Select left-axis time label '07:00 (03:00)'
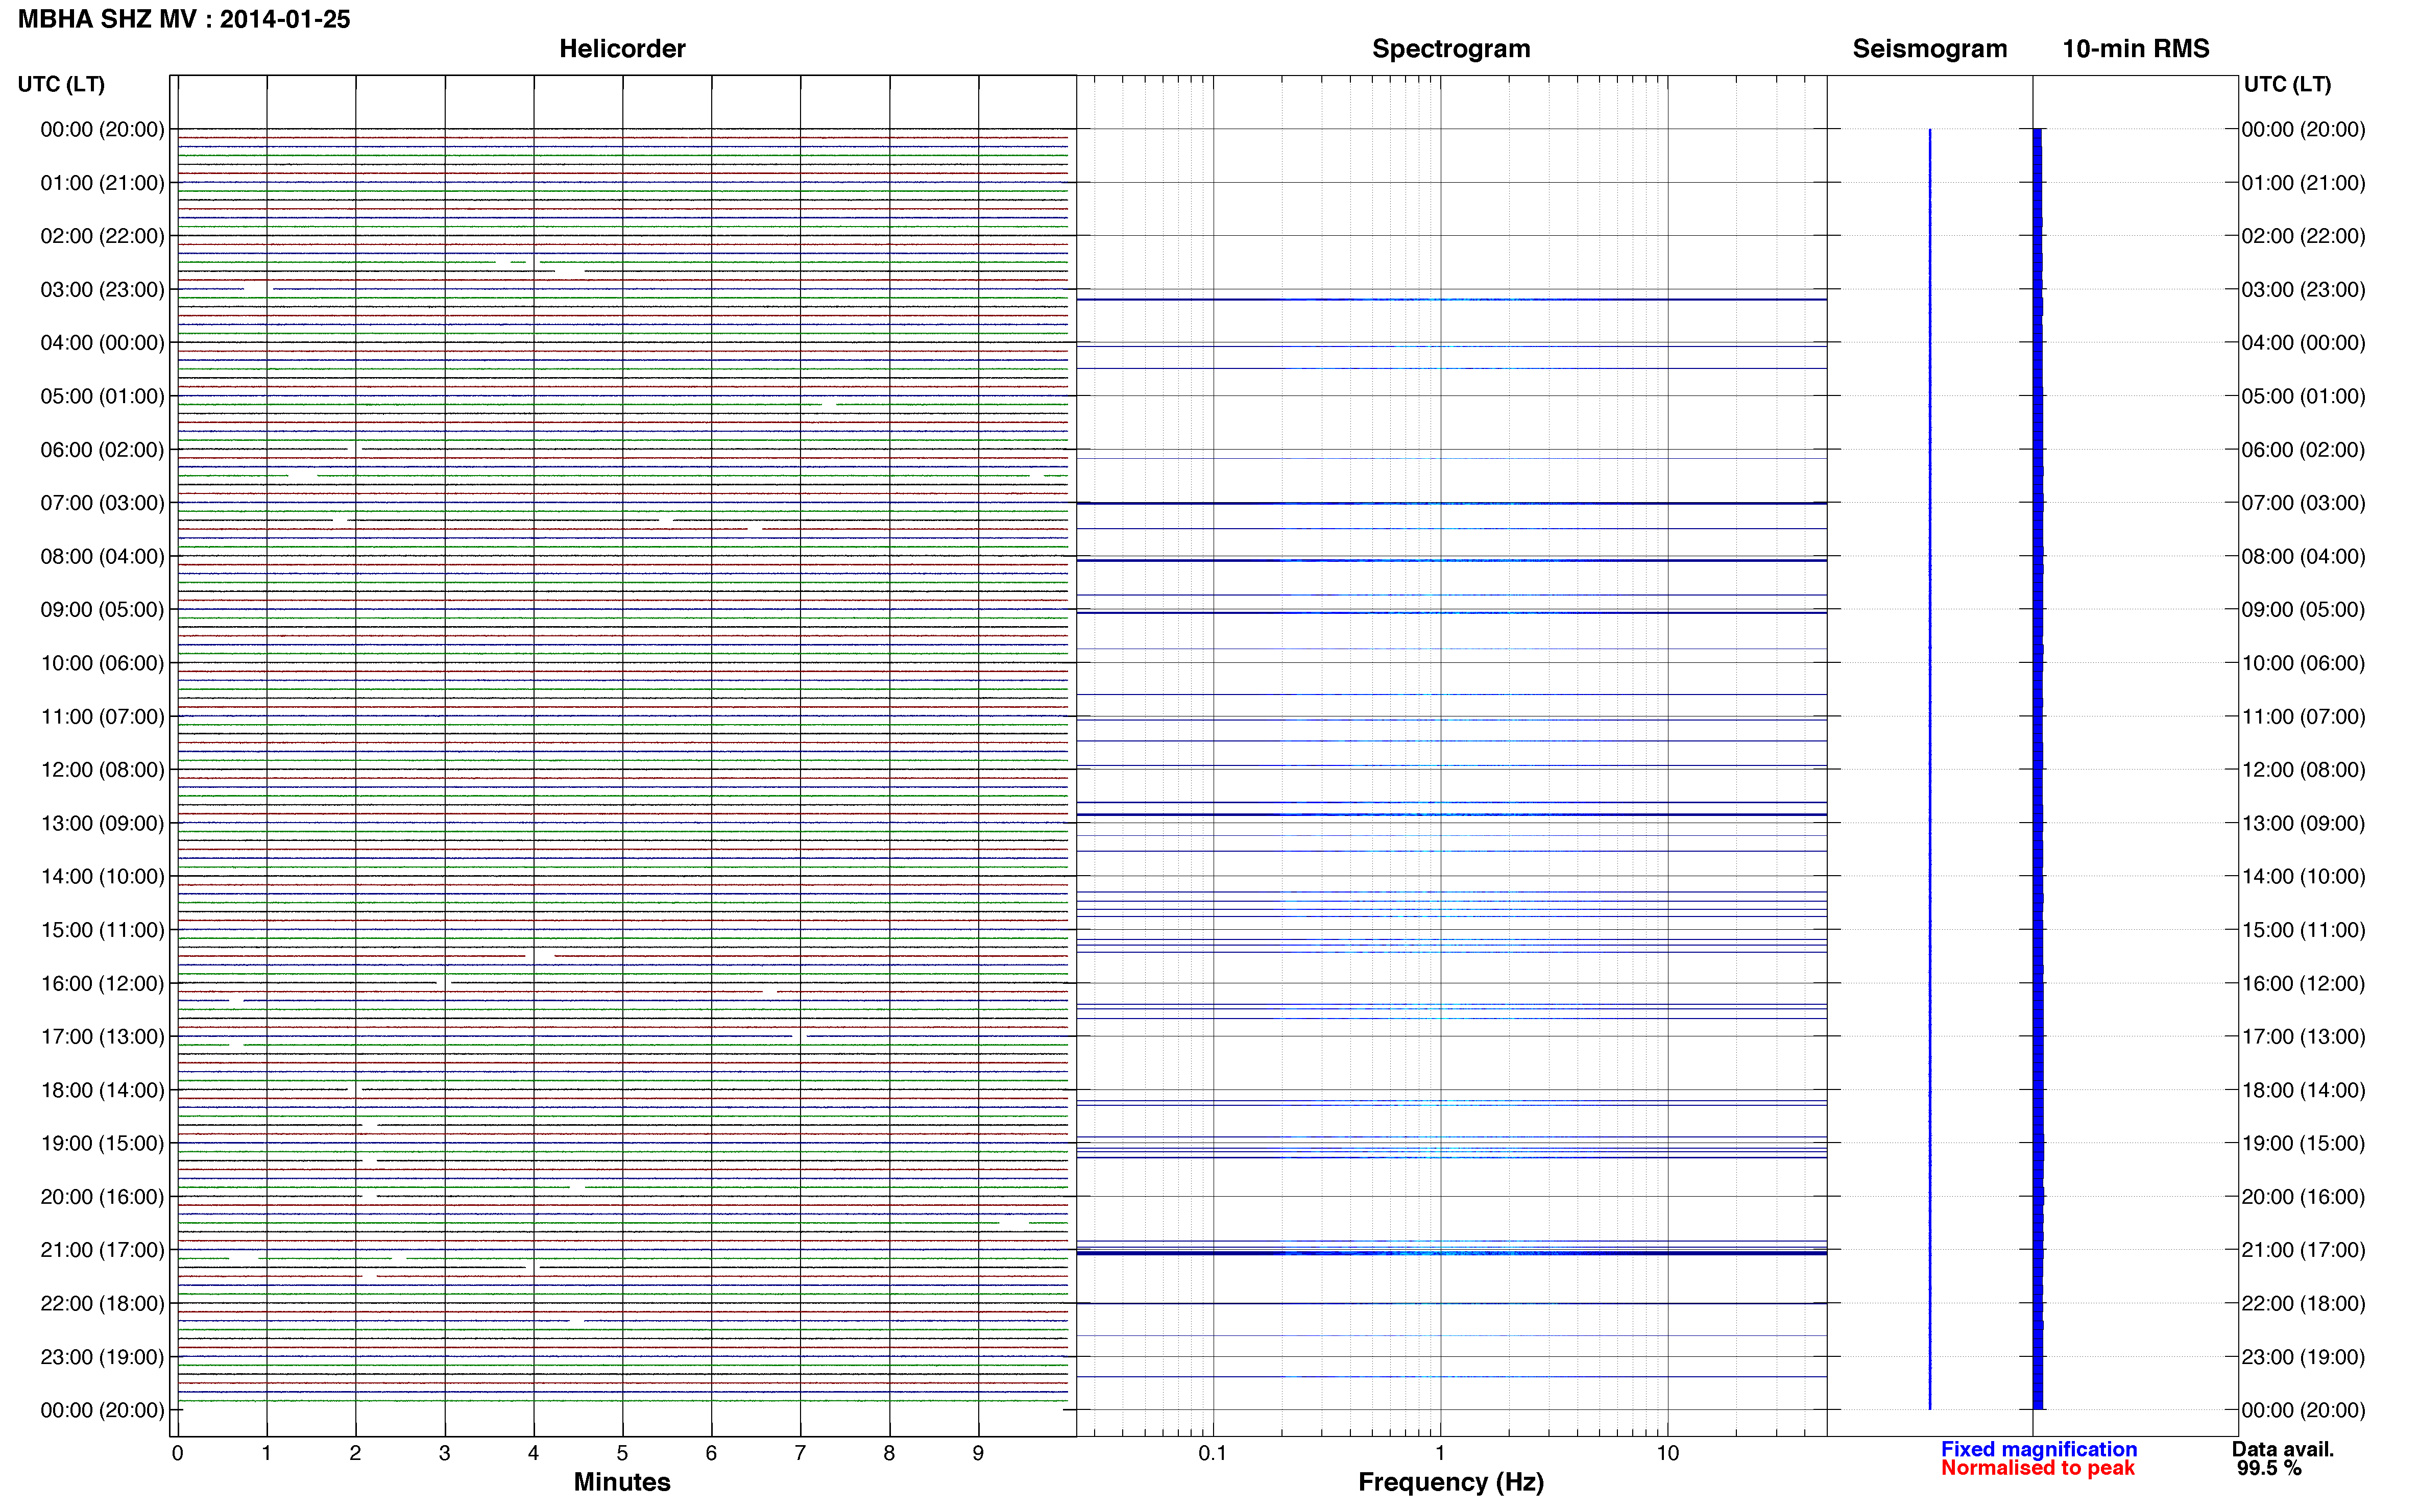The image size is (2420, 1512). [x=102, y=502]
